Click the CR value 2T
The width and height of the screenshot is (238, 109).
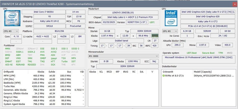point(155,41)
